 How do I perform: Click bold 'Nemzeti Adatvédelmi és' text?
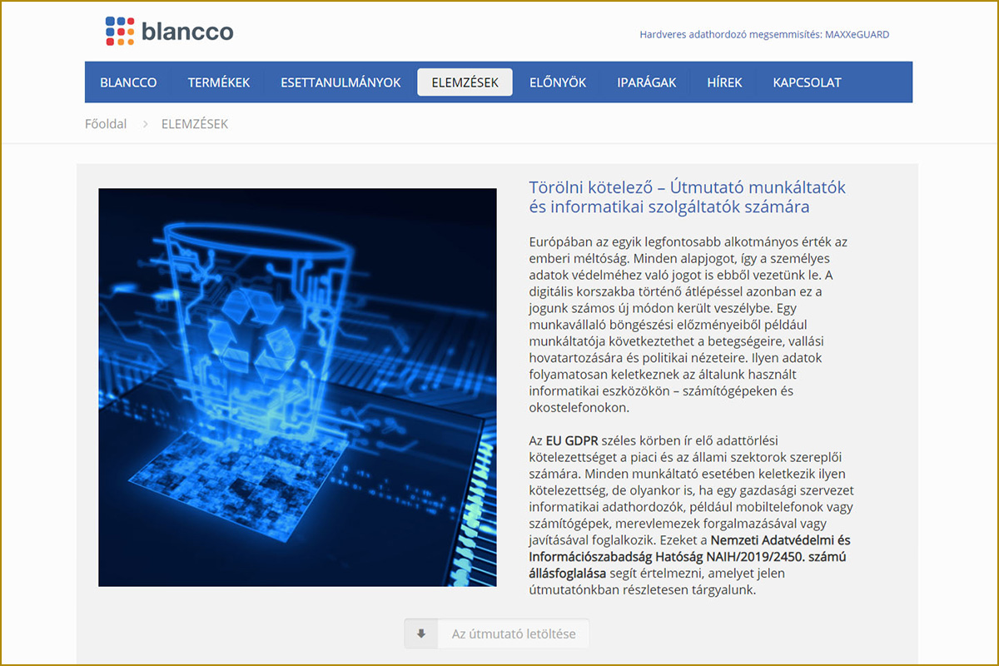pyautogui.click(x=781, y=540)
